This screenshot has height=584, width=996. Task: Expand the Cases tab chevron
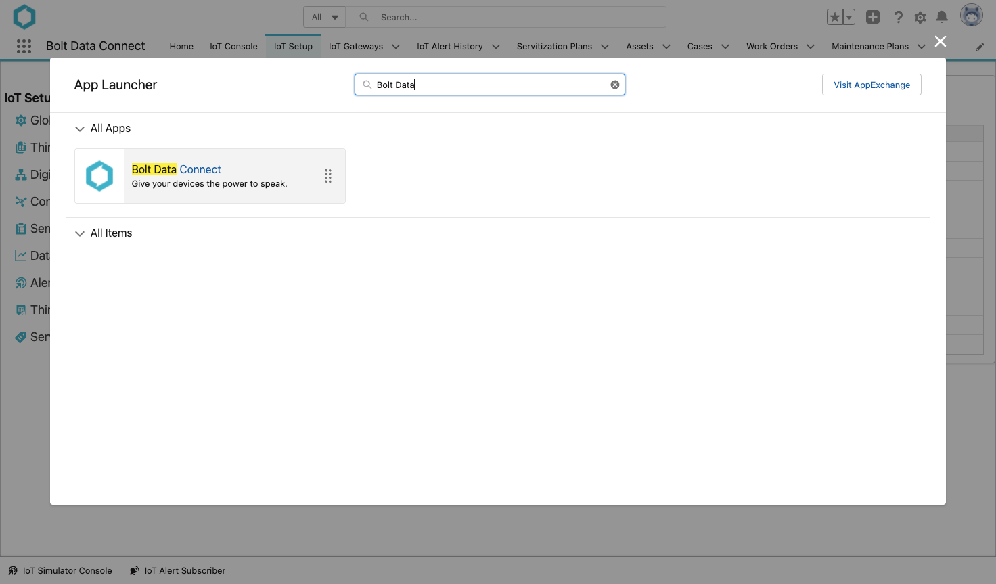click(x=725, y=47)
